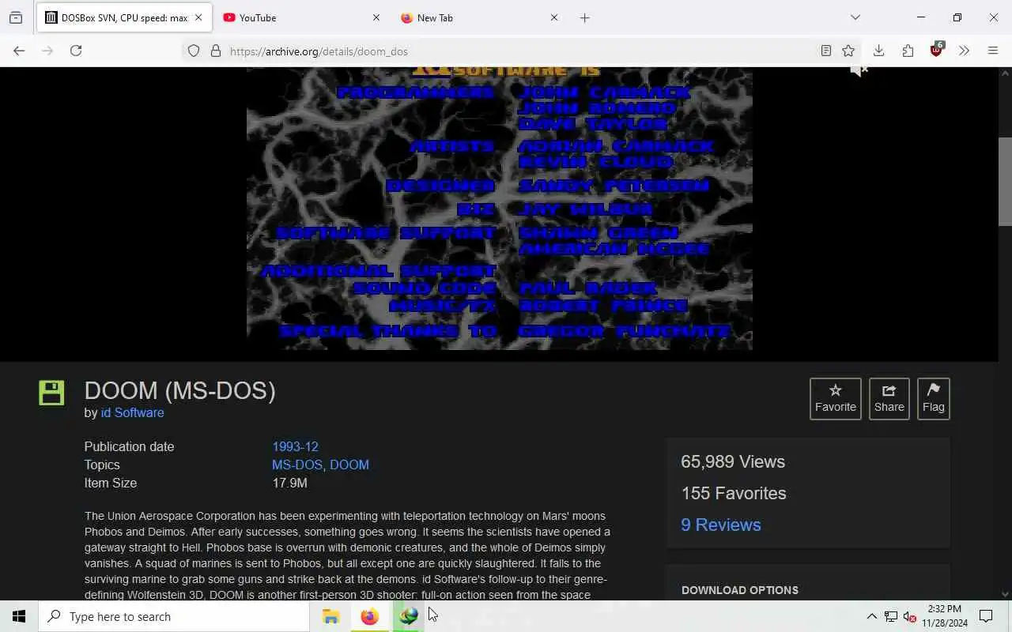Toggle reader view icon

(826, 51)
